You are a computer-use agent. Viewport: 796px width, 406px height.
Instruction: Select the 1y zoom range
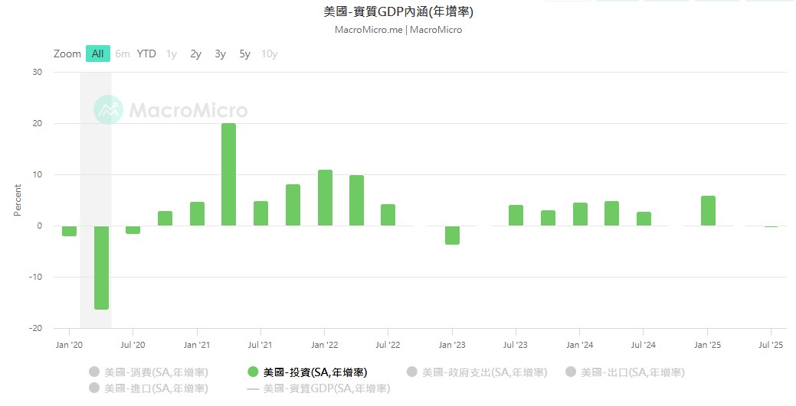click(x=171, y=54)
